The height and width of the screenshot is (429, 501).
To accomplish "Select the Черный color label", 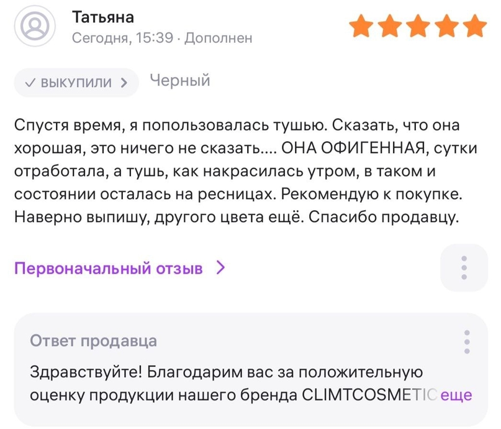I will tap(180, 81).
